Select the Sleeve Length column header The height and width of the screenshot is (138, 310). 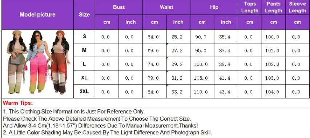click(298, 7)
